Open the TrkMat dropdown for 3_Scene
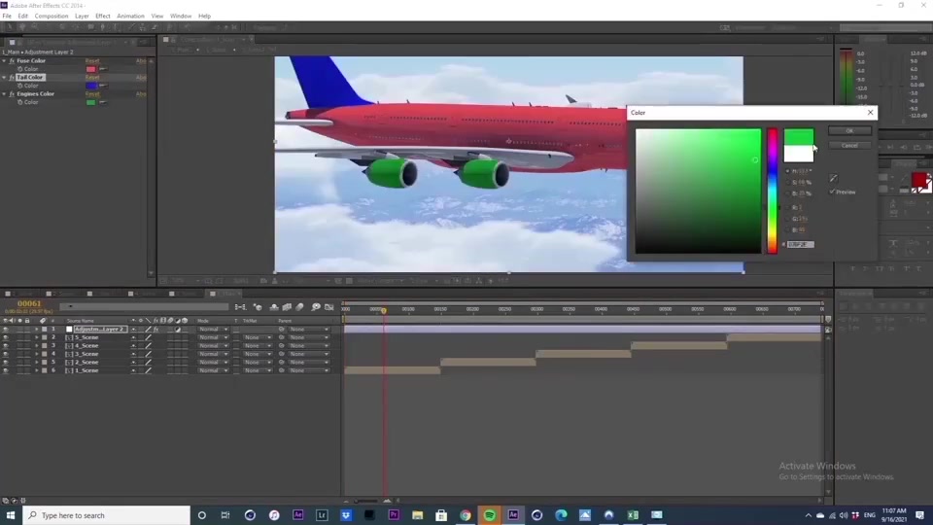Viewport: 933px width, 525px height. (x=257, y=354)
